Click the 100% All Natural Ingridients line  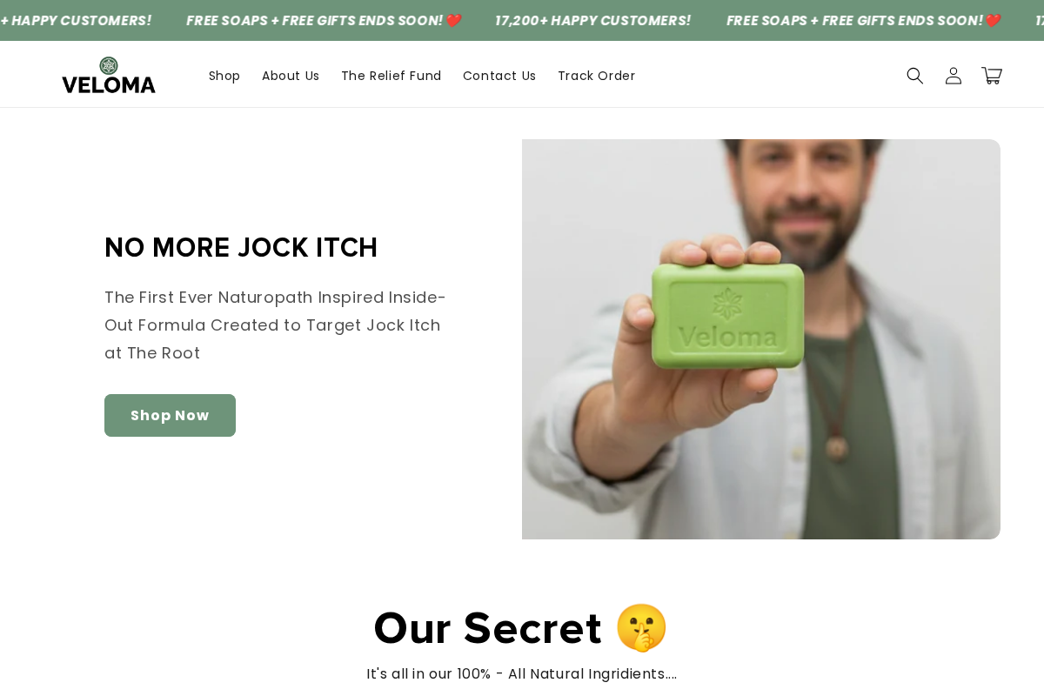(x=522, y=673)
